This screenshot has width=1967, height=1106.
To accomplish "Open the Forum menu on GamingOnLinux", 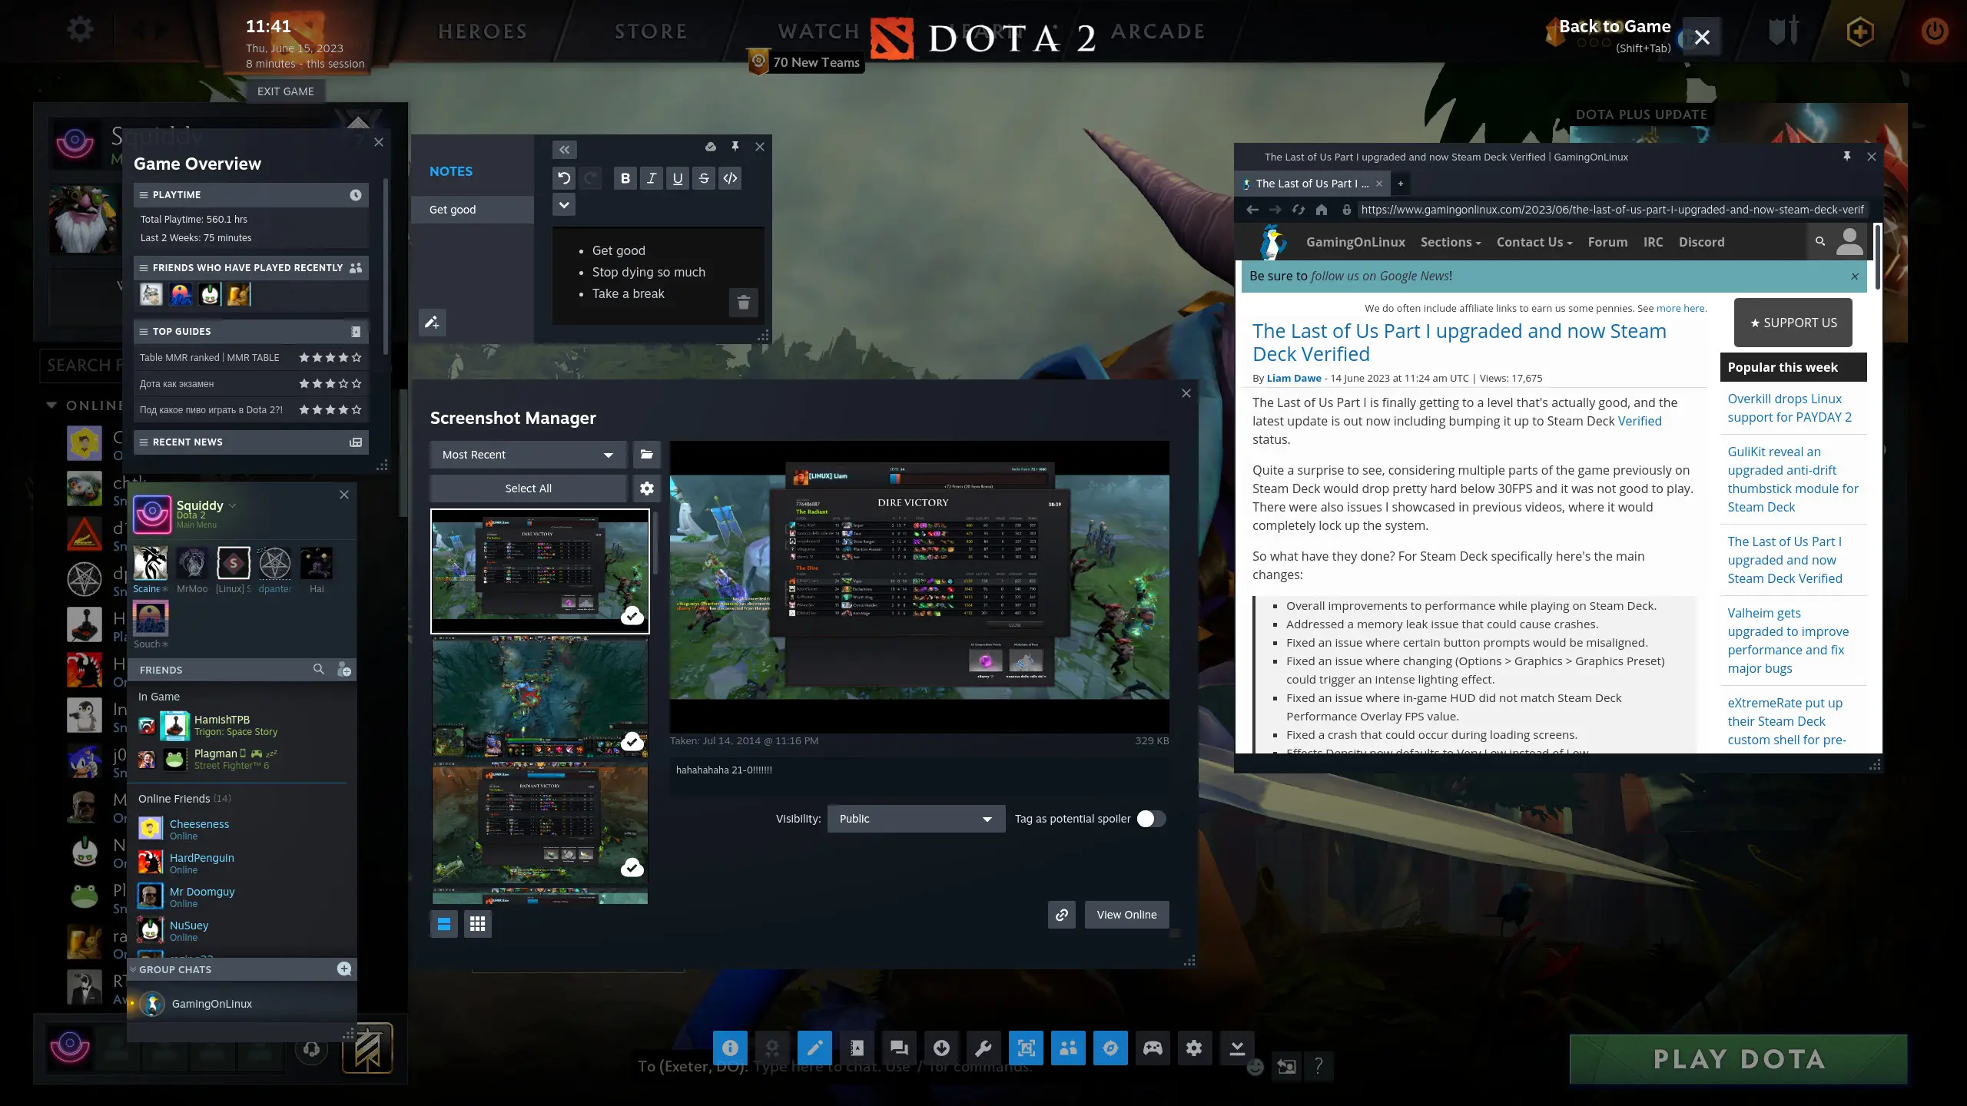I will tap(1607, 242).
